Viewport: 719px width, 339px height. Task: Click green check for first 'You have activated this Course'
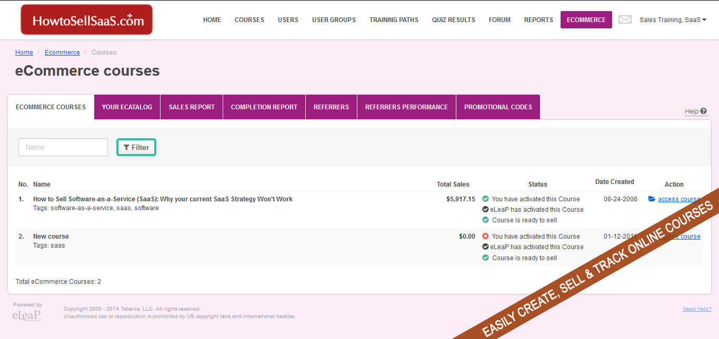tap(485, 199)
